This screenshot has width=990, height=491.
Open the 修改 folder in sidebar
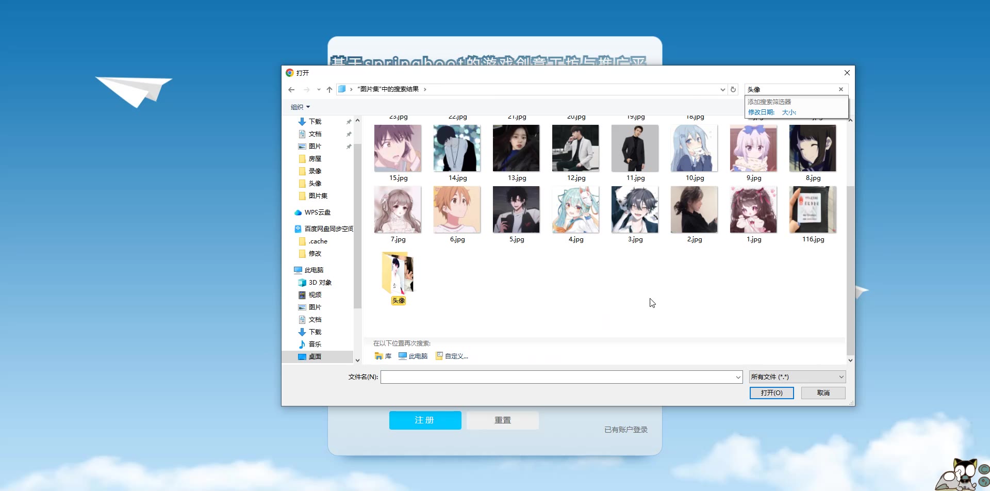point(315,254)
